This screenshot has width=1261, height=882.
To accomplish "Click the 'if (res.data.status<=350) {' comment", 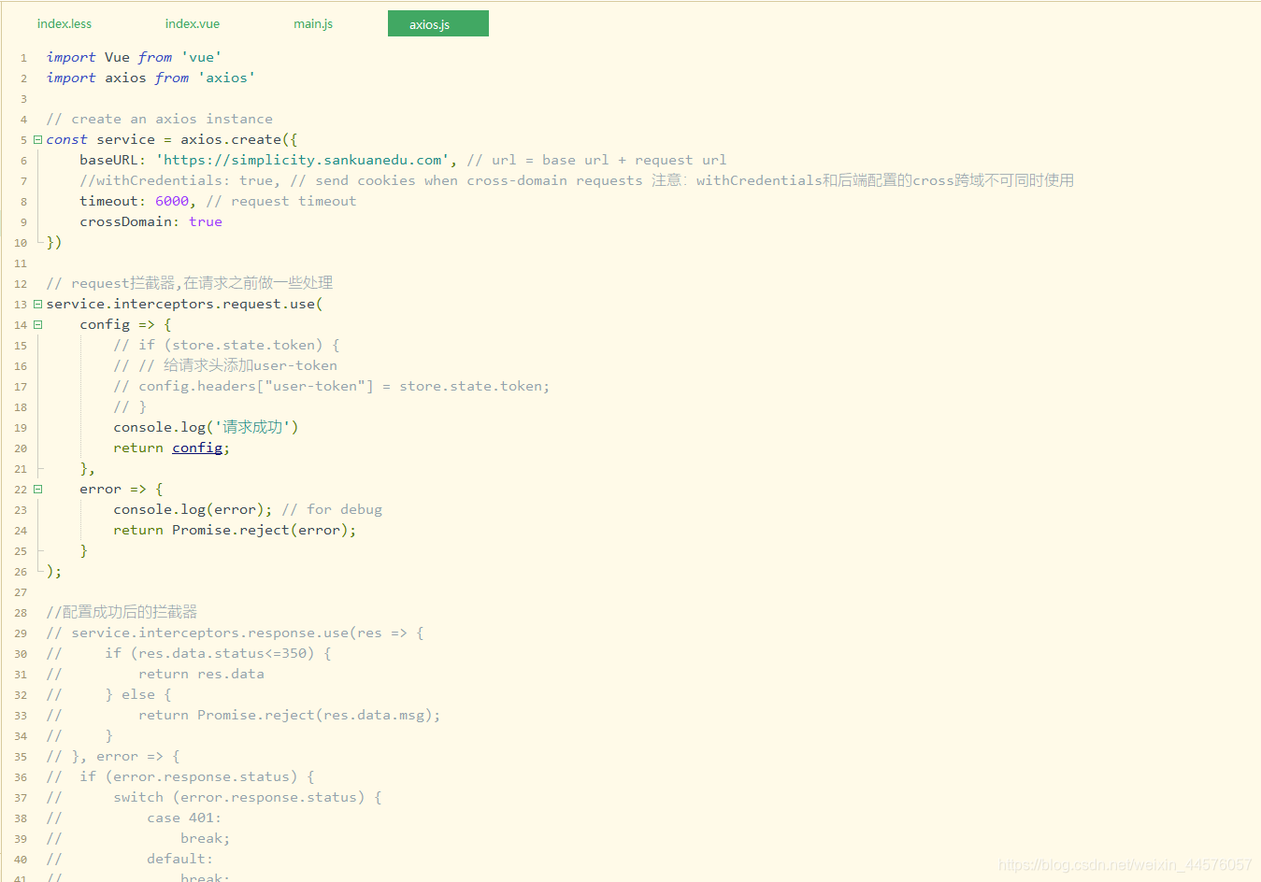I will tap(218, 653).
